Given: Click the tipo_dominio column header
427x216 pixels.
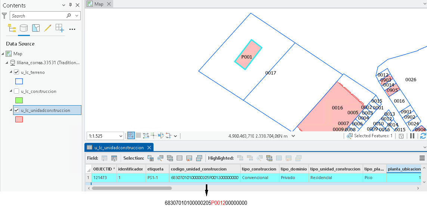Looking at the screenshot, I should [x=294, y=169].
